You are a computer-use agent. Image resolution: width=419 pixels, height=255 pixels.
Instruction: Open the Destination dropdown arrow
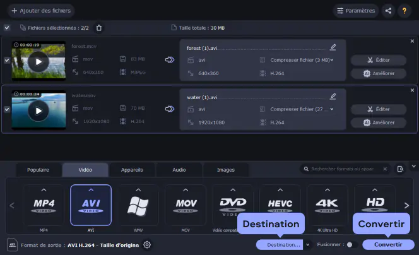click(308, 244)
